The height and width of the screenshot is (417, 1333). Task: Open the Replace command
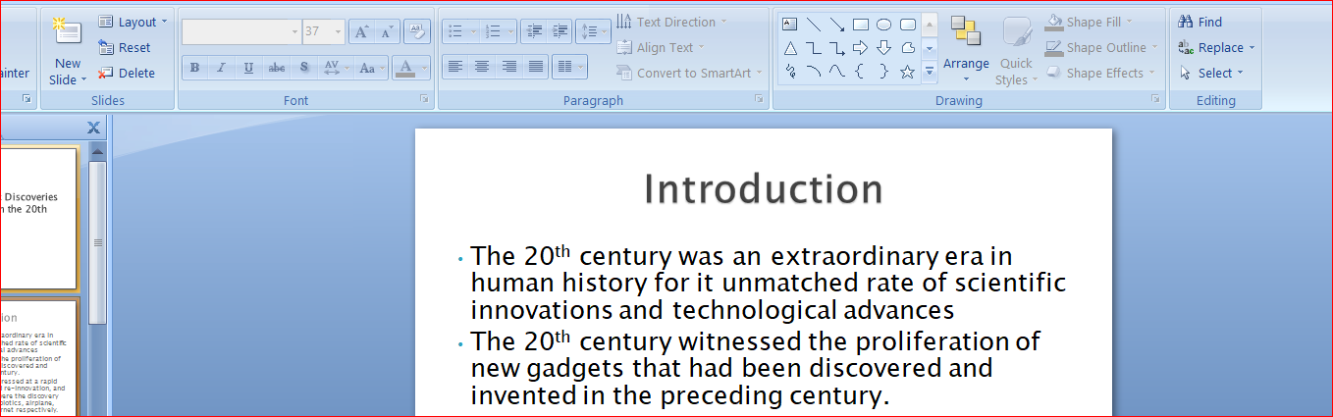pos(1216,47)
